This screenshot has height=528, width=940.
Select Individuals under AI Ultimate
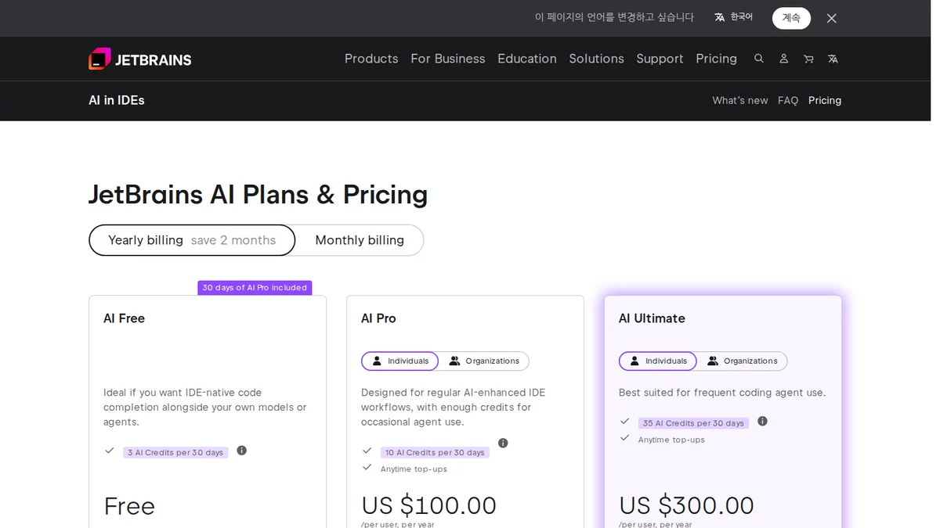tap(658, 361)
